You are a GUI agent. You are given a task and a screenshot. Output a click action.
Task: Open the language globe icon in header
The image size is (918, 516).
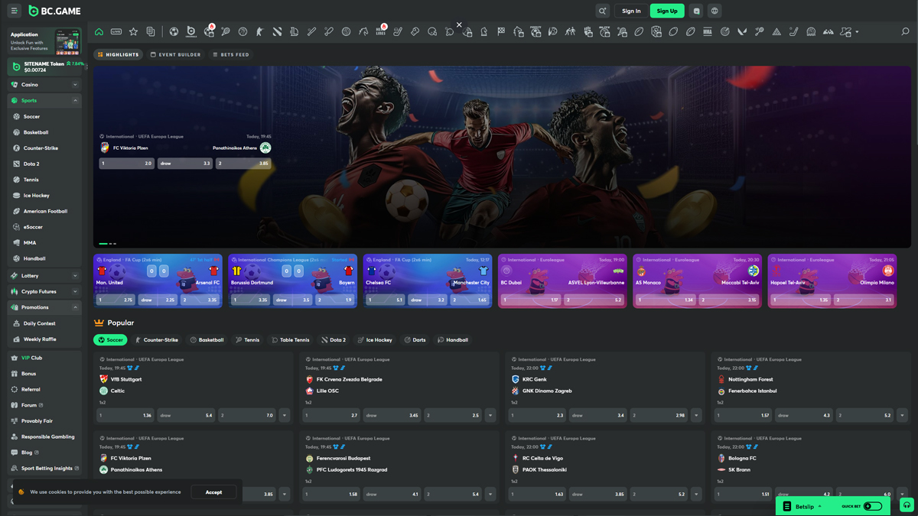point(715,11)
